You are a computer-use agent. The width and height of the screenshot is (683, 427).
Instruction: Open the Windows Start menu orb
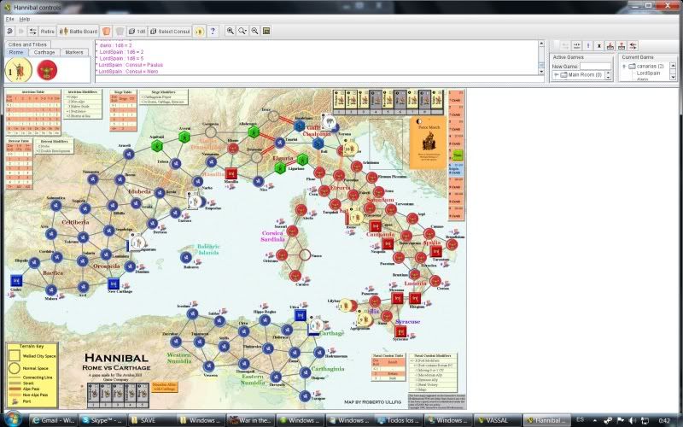[13, 418]
